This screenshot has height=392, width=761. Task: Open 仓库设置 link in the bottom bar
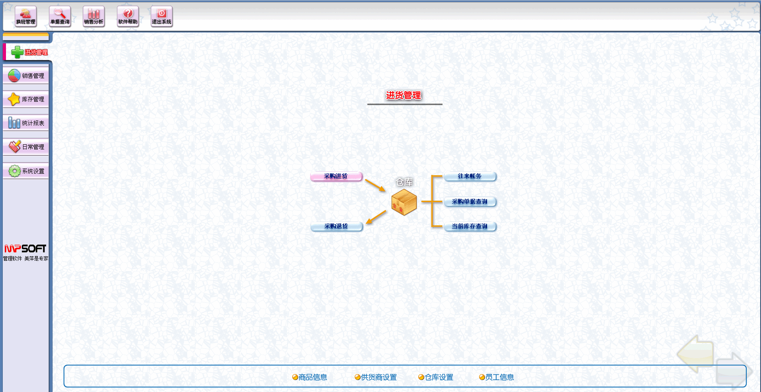436,377
